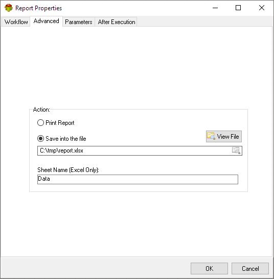Confirm with the OK button
The image size is (274, 279).
[209, 268]
